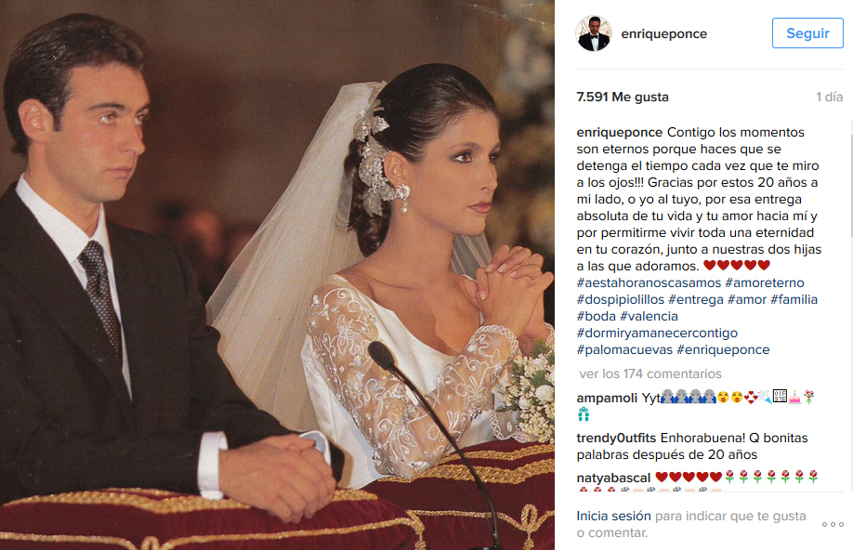
Task: Open the #aestahoranoscasamos hashtag
Action: point(649,282)
